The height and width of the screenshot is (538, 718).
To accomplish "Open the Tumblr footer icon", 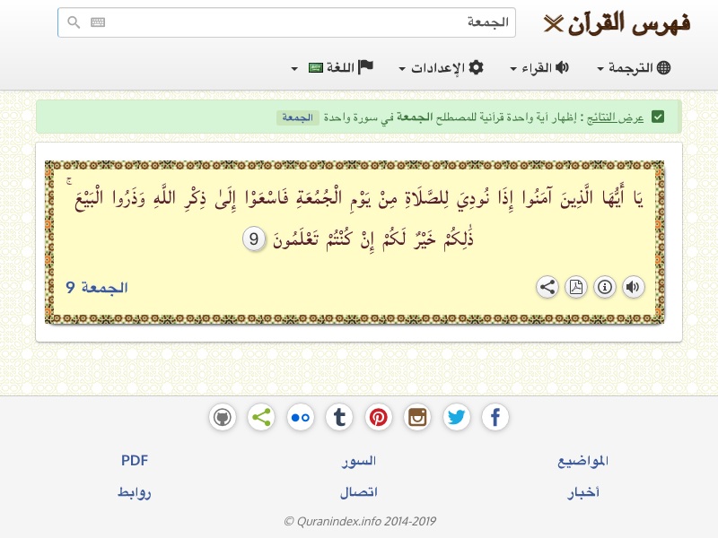I will coord(339,417).
